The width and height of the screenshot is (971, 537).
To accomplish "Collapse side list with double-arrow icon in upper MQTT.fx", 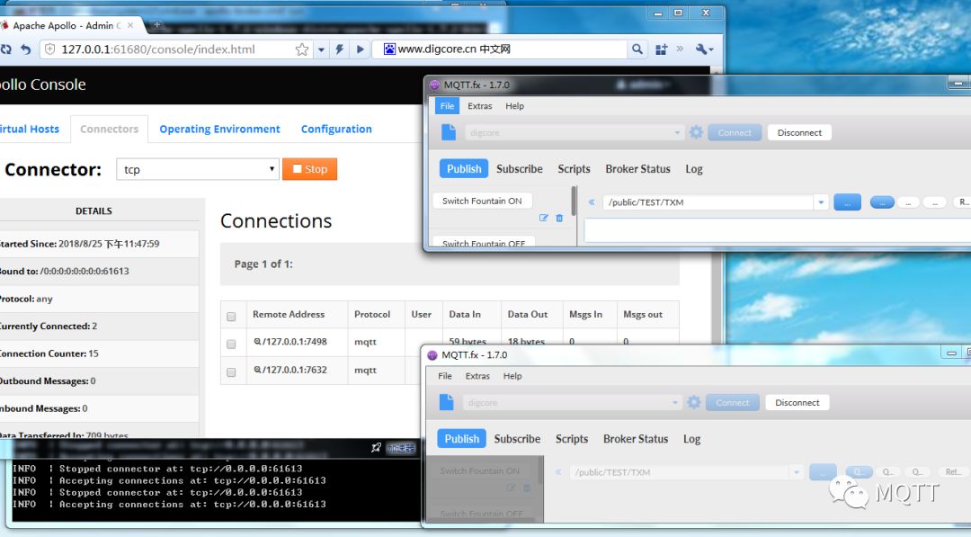I will click(x=592, y=201).
